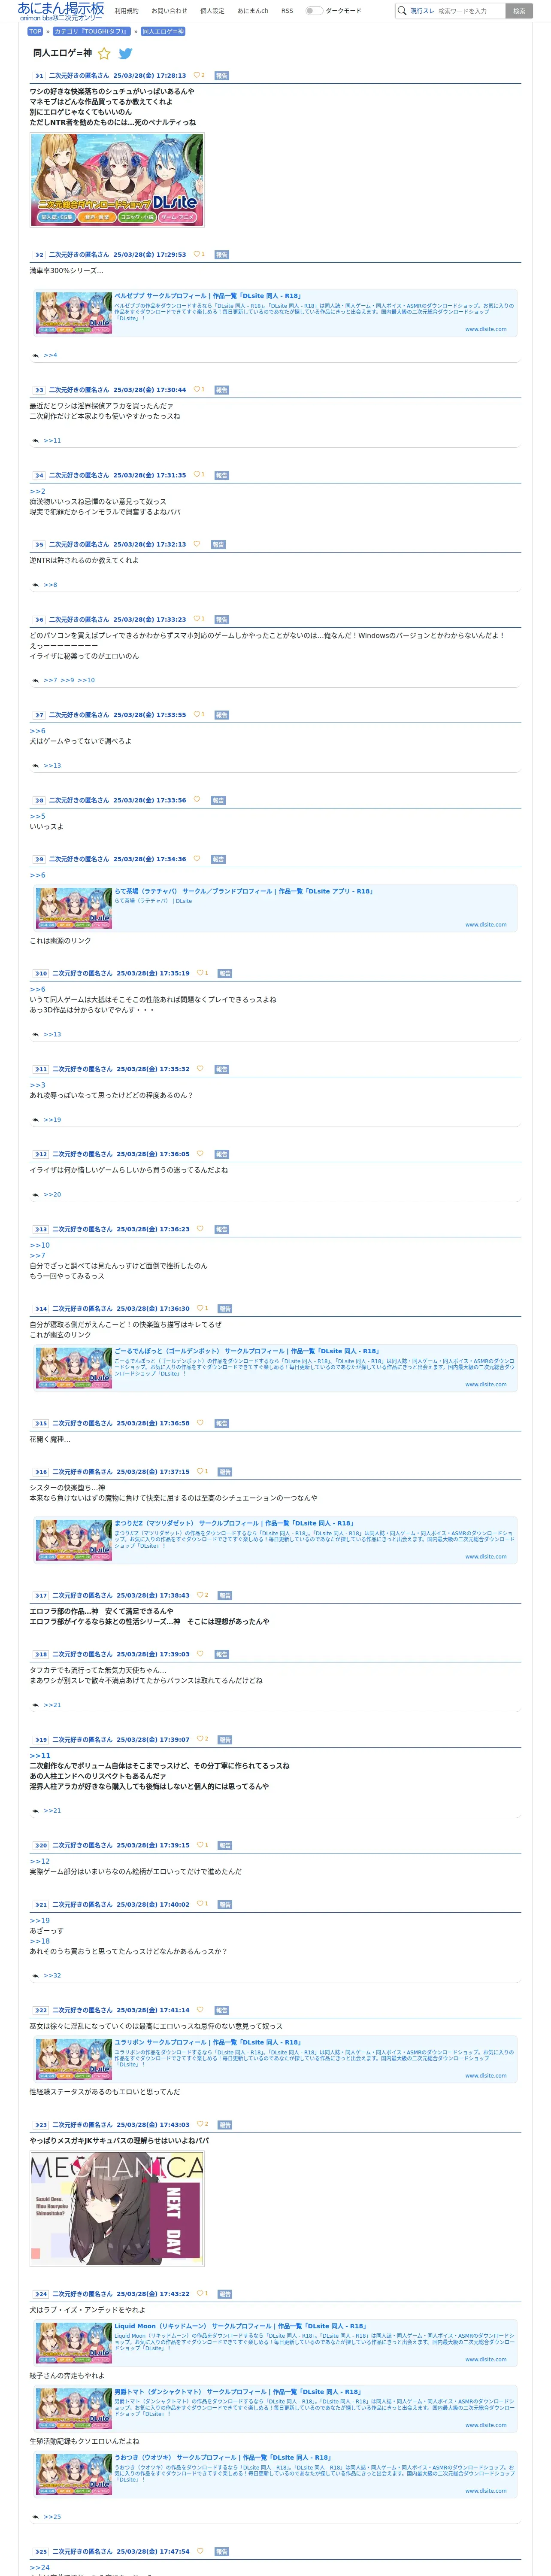Open the 個人設定 menu item
The width and height of the screenshot is (551, 2576).
pyautogui.click(x=212, y=11)
